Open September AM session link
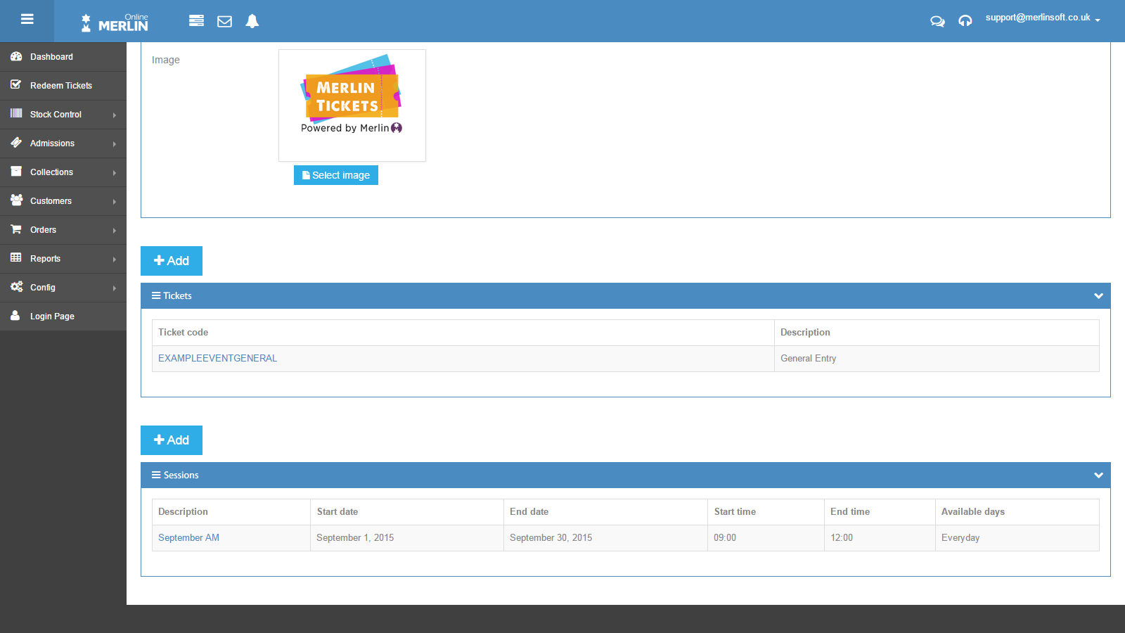This screenshot has height=633, width=1125. (188, 537)
